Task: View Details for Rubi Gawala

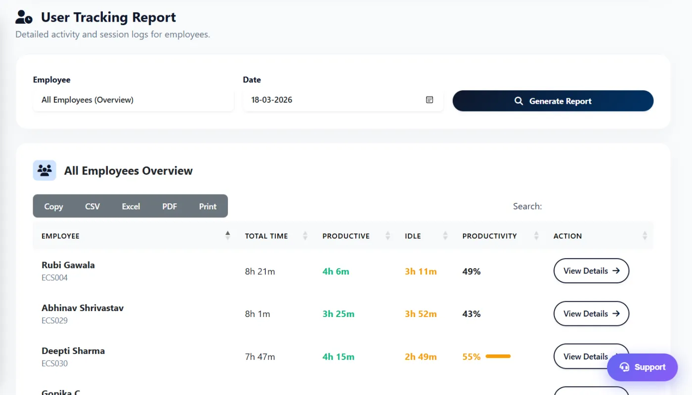Action: point(591,271)
